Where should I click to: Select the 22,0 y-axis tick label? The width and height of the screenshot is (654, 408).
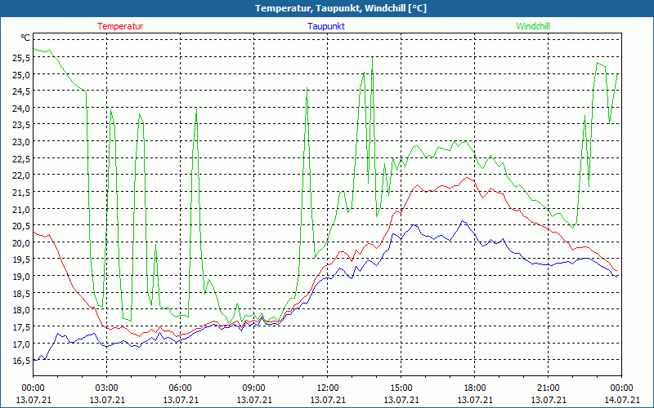point(20,175)
